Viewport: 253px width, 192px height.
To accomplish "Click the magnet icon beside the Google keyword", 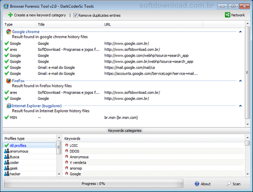I will 67,174.
